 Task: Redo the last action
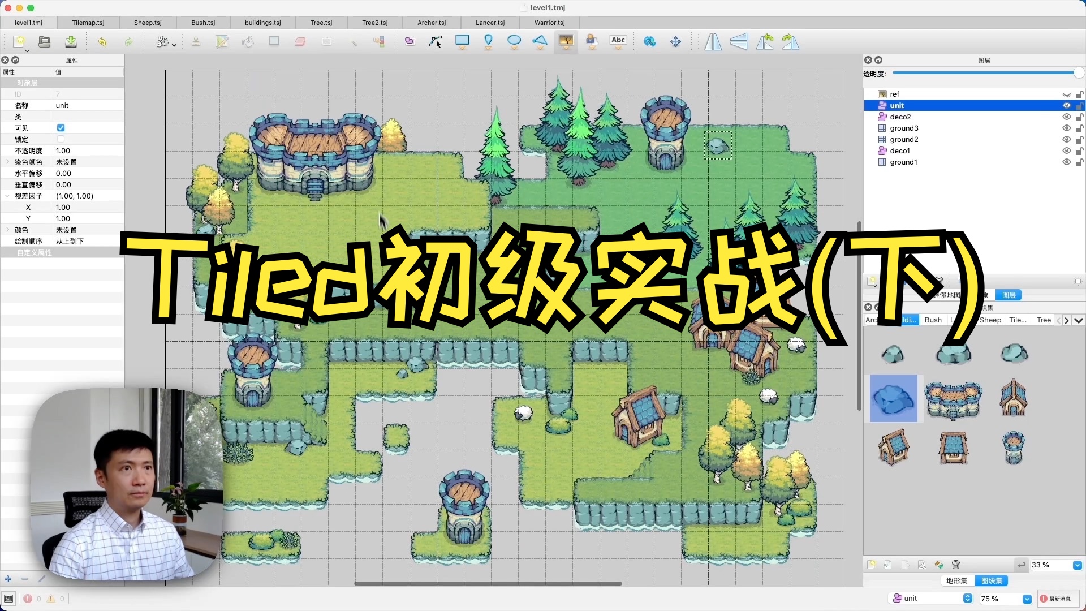[x=128, y=41]
